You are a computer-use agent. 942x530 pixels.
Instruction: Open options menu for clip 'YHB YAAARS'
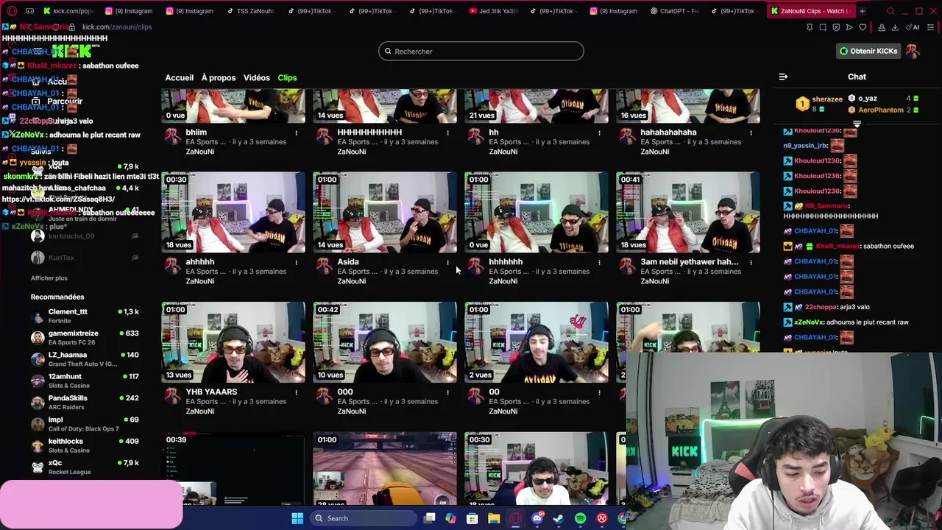(296, 392)
